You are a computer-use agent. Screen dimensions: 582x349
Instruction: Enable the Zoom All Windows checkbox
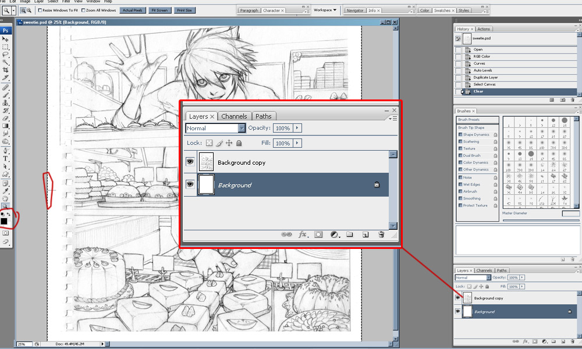coord(83,10)
